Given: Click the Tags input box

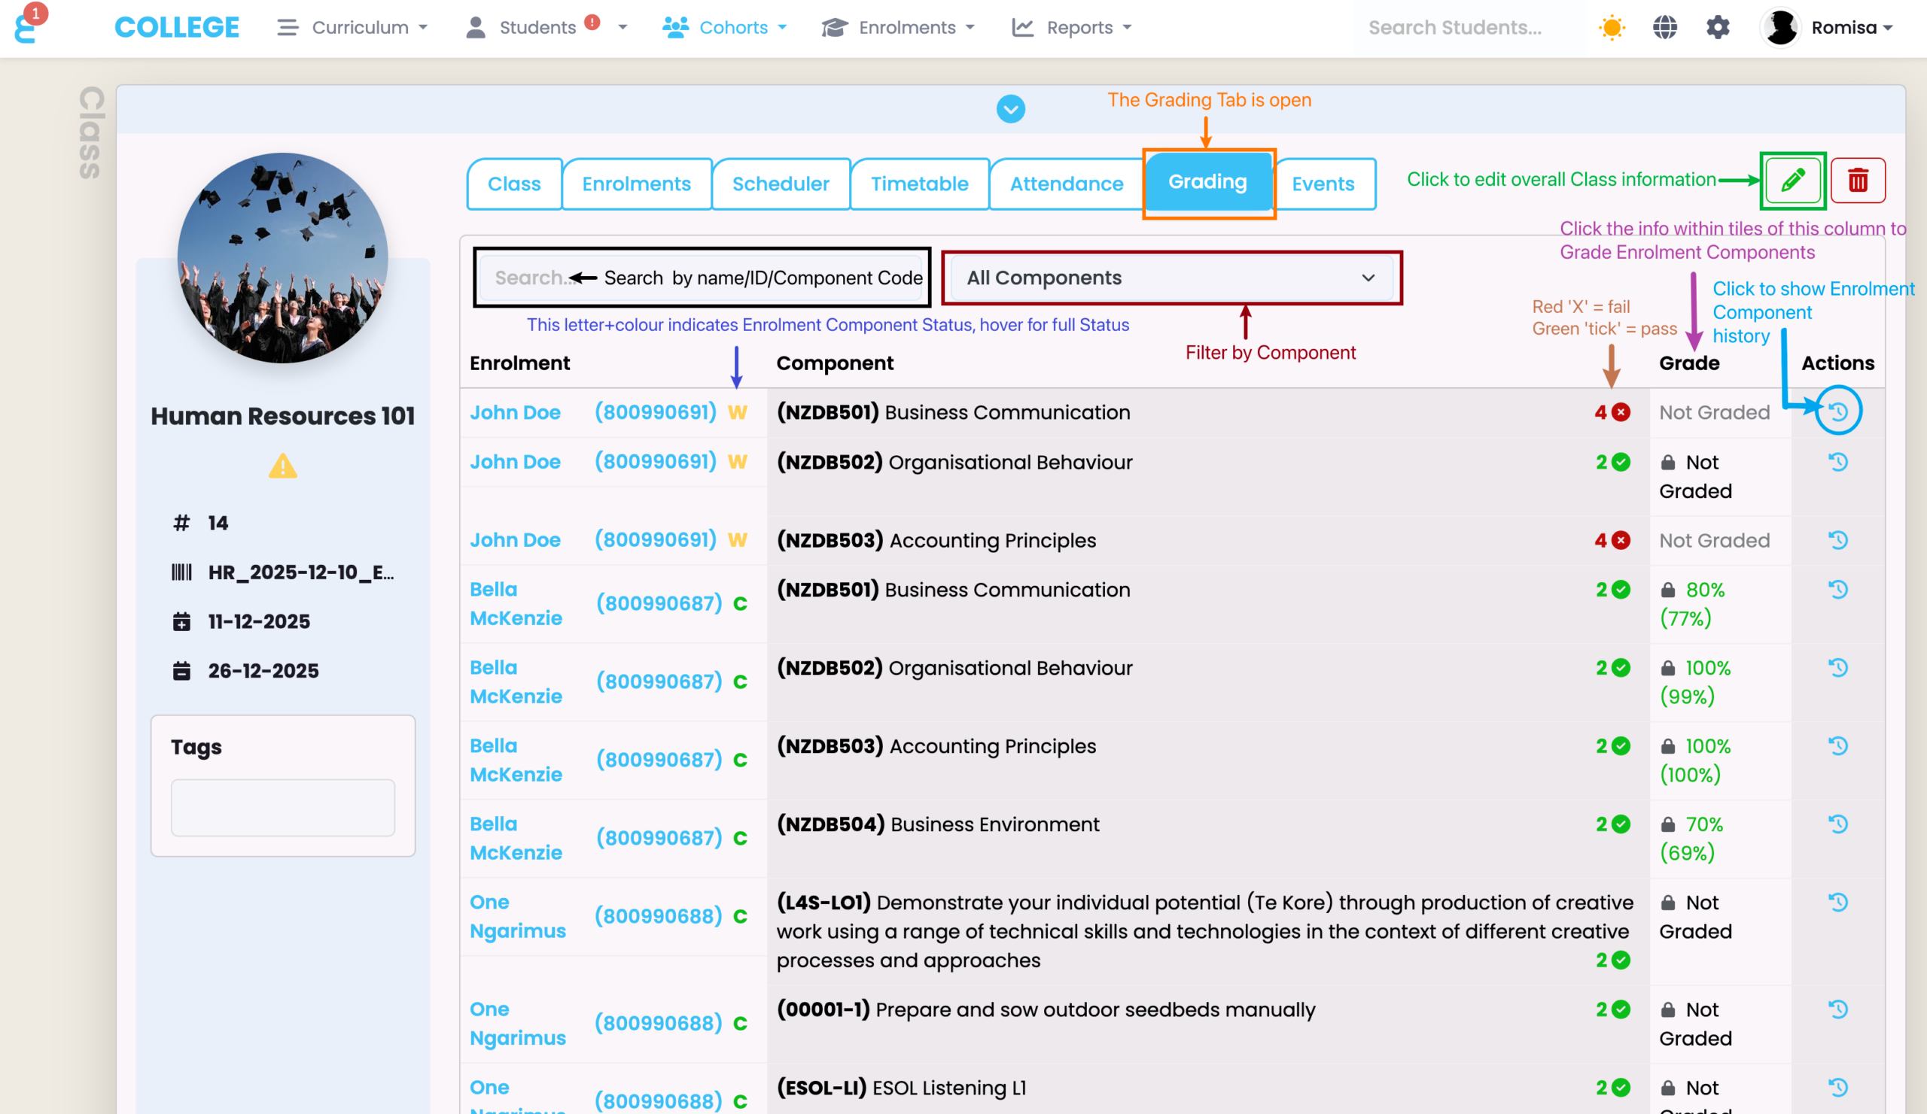Looking at the screenshot, I should pos(282,807).
